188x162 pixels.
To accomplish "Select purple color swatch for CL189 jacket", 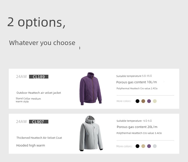I will (x=149, y=101).
